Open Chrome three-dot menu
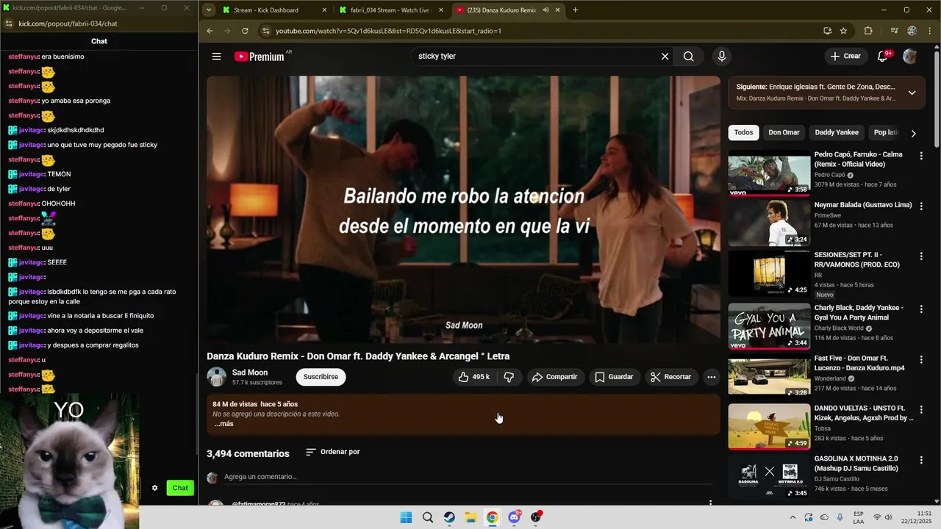Screen dimensions: 941x529 (x=929, y=31)
